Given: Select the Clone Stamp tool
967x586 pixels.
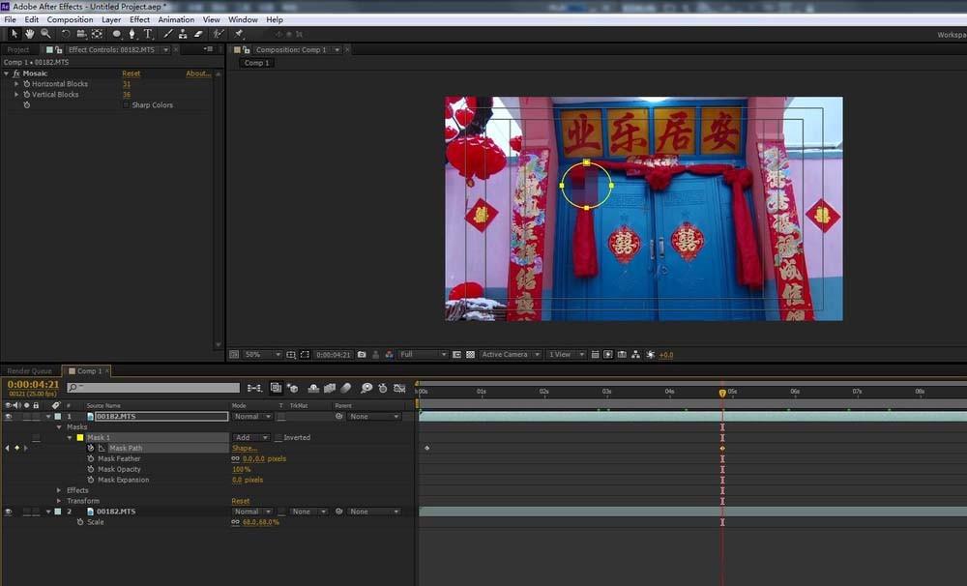Looking at the screenshot, I should (183, 34).
